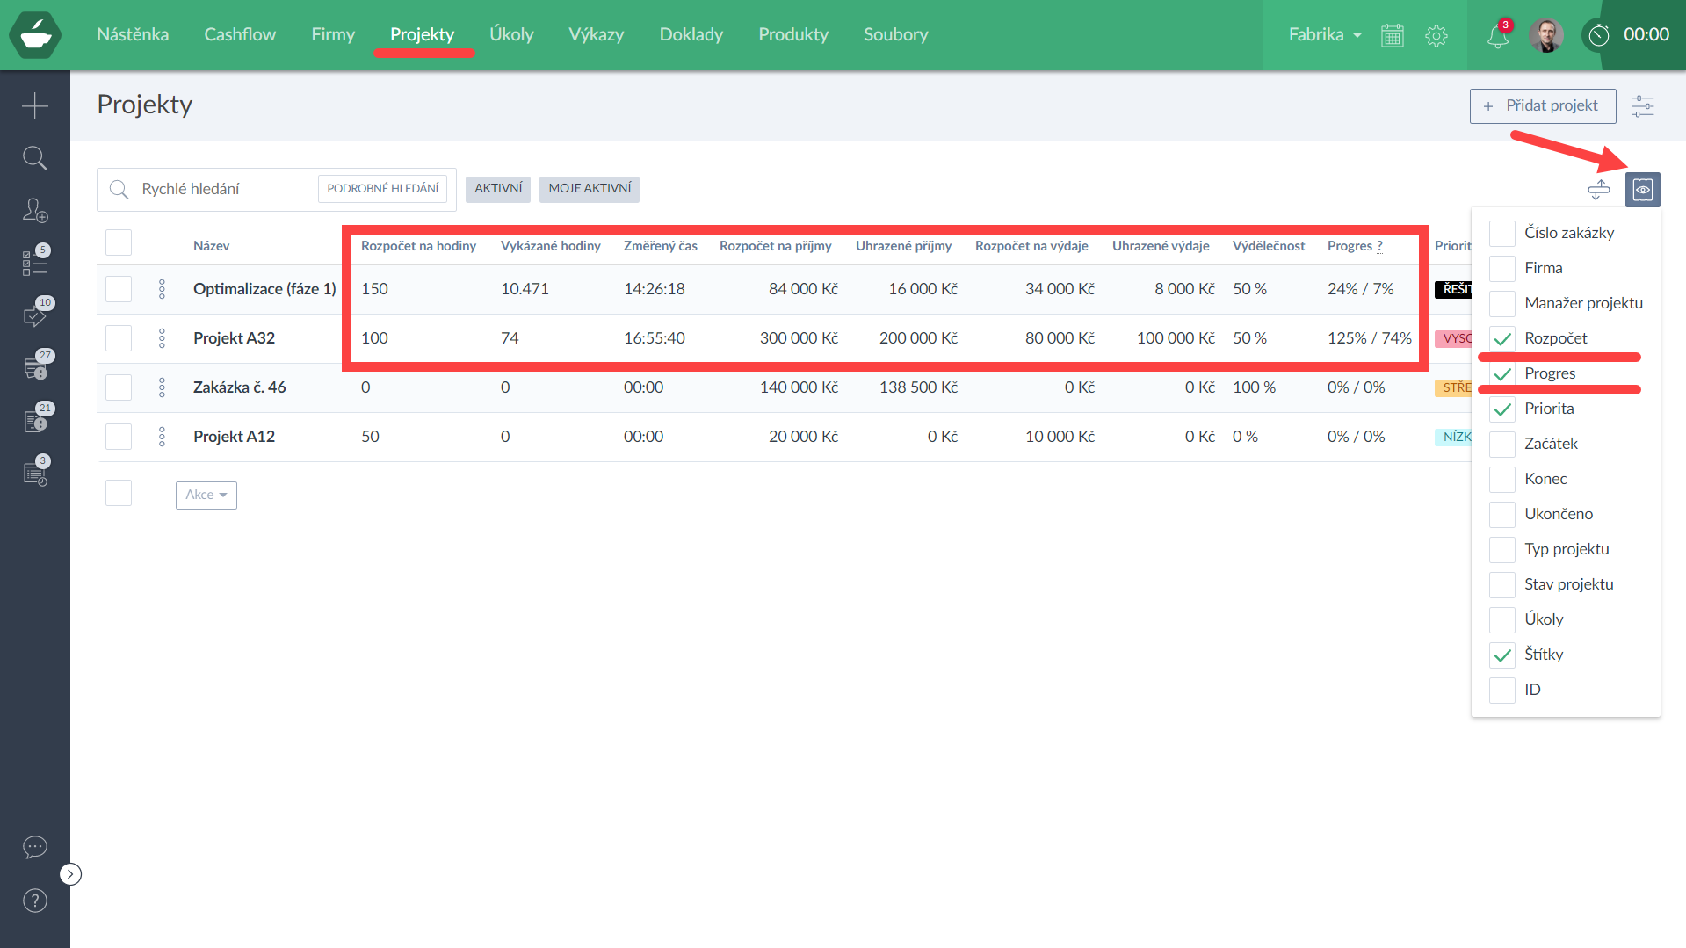
Task: Click the column visibility eye icon
Action: click(x=1642, y=190)
